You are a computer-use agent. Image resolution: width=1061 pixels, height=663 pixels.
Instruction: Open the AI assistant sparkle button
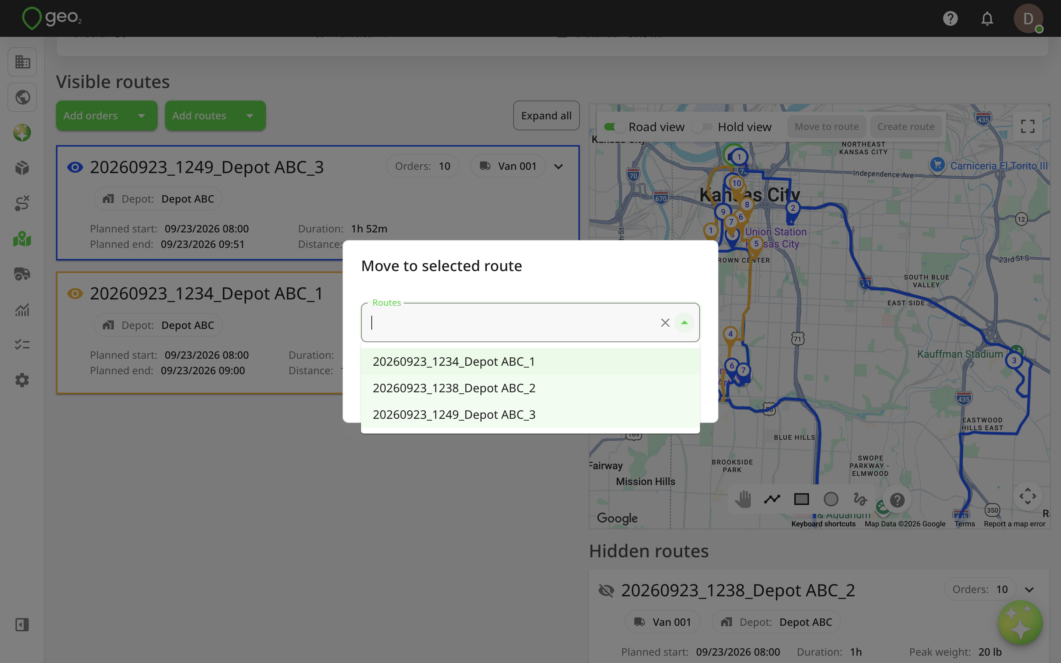click(1020, 622)
